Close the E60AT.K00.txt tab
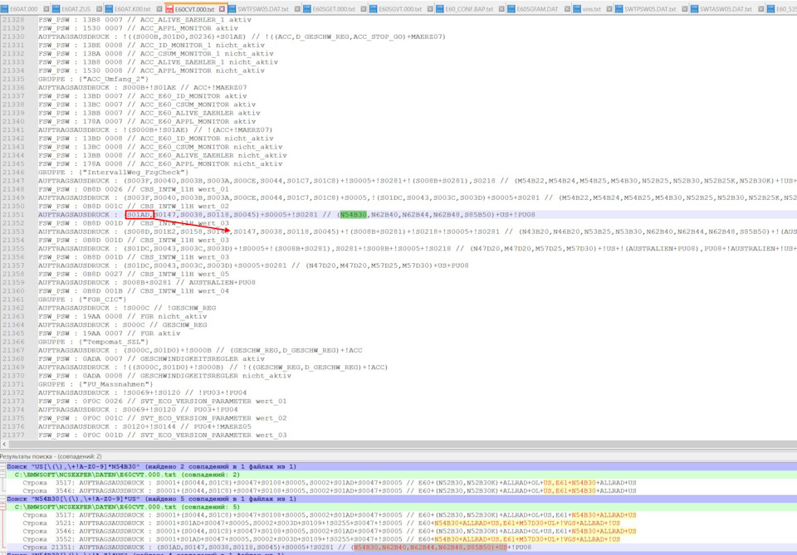Viewport: 797px width, 555px height. click(x=159, y=9)
